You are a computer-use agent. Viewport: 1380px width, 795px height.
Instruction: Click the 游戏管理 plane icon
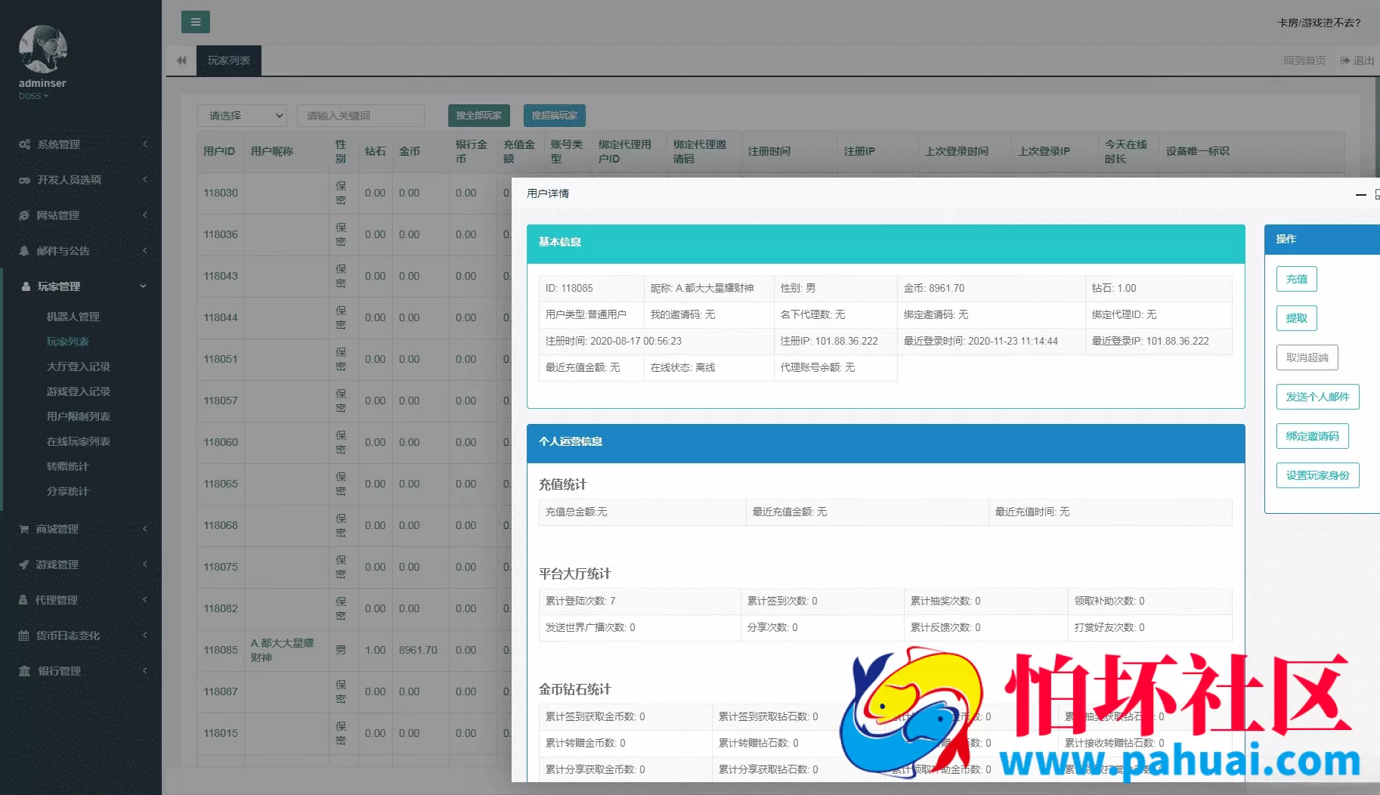pyautogui.click(x=24, y=565)
